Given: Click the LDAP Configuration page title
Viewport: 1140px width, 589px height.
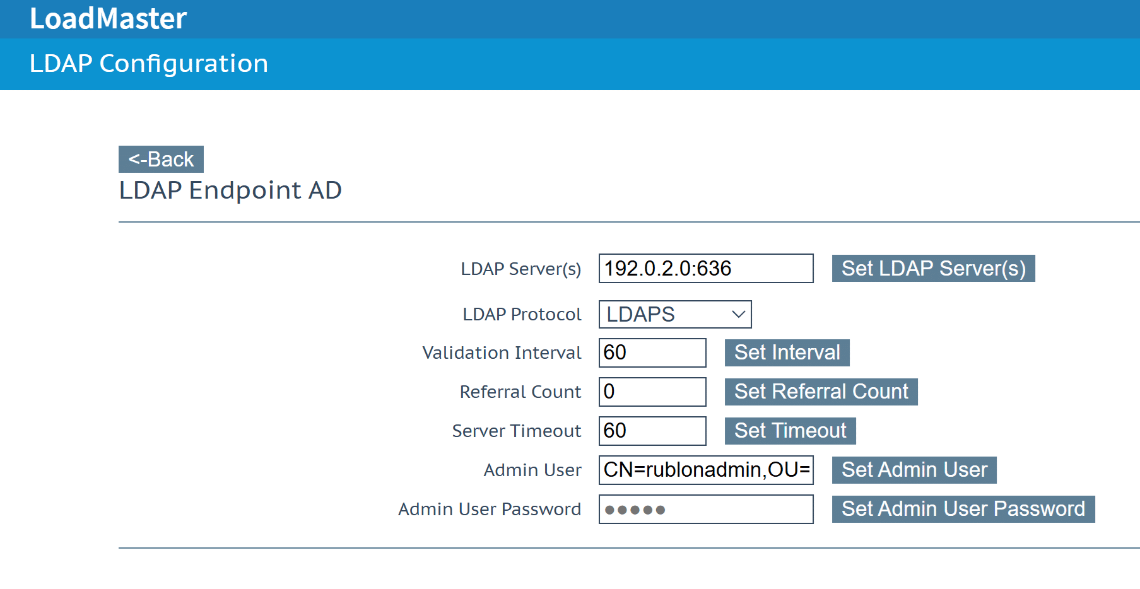Looking at the screenshot, I should [x=149, y=64].
